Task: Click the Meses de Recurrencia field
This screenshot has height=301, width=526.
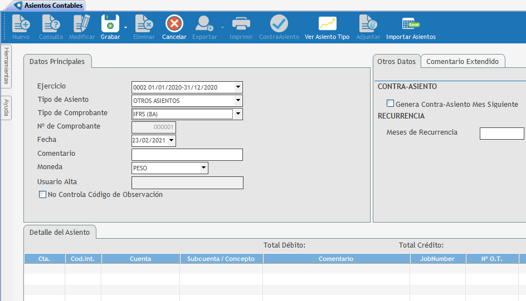Action: point(501,134)
